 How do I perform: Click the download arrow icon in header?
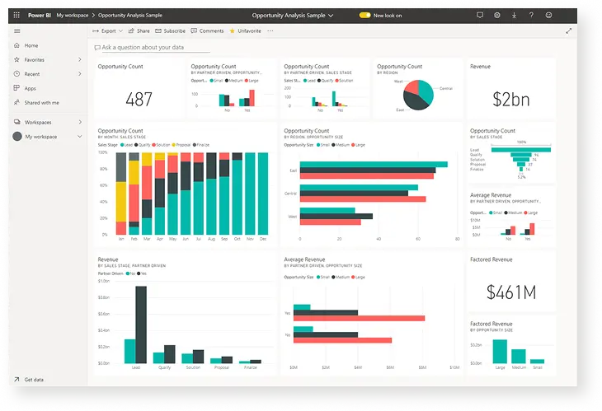(514, 15)
